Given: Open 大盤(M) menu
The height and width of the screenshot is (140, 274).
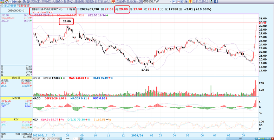Looking at the screenshot, I should [58, 1].
